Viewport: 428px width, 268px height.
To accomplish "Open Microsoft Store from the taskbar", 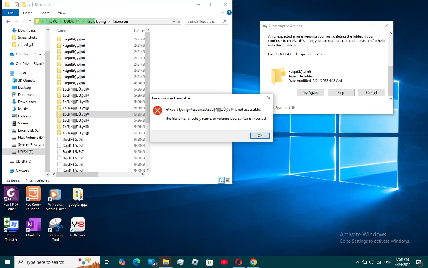I will pyautogui.click(x=210, y=262).
